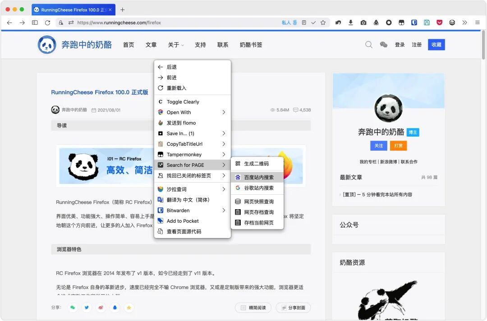Expand Bitwarden submenu
Viewport: 487px width, 321px height.
192,211
